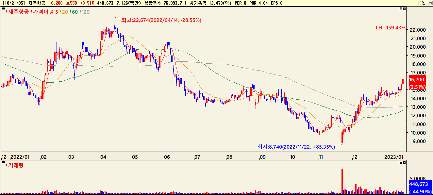Click the 최저:8,740 low-price annotation

(x=296, y=147)
